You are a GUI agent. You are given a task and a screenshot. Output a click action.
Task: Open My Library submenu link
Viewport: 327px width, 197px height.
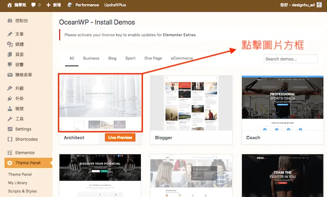point(18,183)
